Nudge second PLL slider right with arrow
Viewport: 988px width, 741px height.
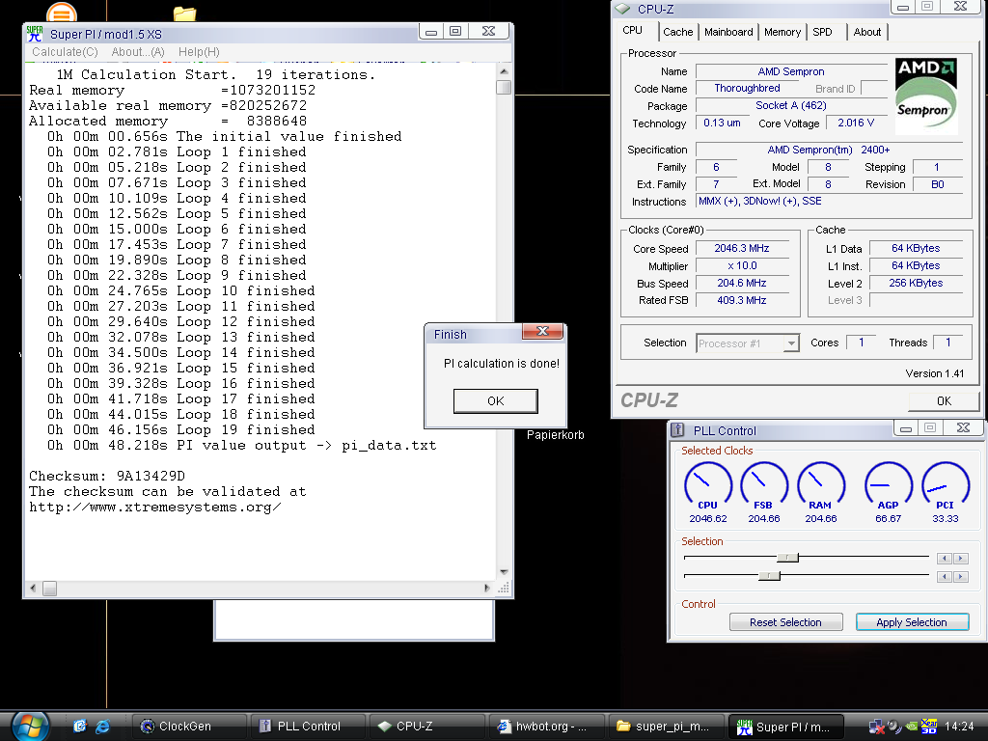coord(961,577)
